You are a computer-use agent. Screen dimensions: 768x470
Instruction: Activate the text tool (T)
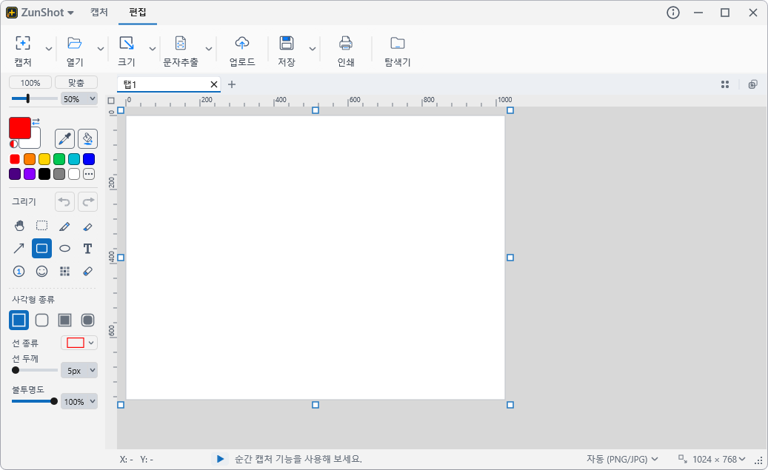(87, 248)
